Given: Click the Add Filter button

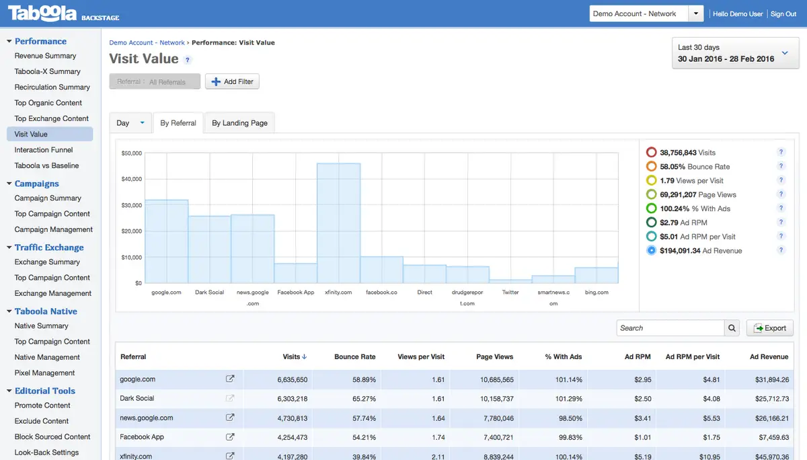Looking at the screenshot, I should pos(232,81).
